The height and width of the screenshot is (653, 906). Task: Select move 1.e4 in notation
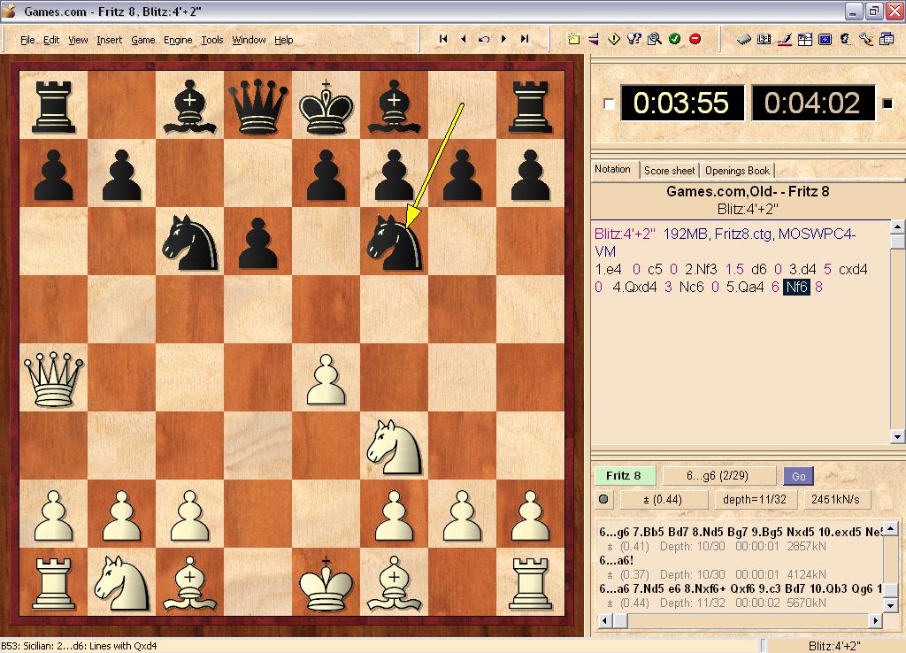coord(608,269)
